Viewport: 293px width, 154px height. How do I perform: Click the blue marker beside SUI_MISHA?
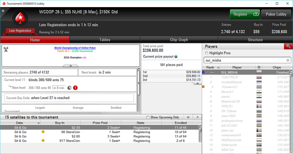click(x=203, y=72)
